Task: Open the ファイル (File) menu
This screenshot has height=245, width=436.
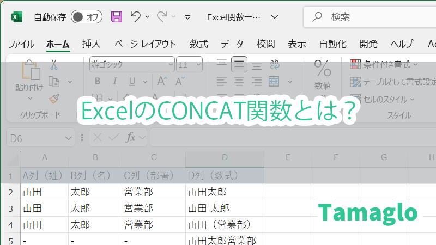Action: [21, 44]
